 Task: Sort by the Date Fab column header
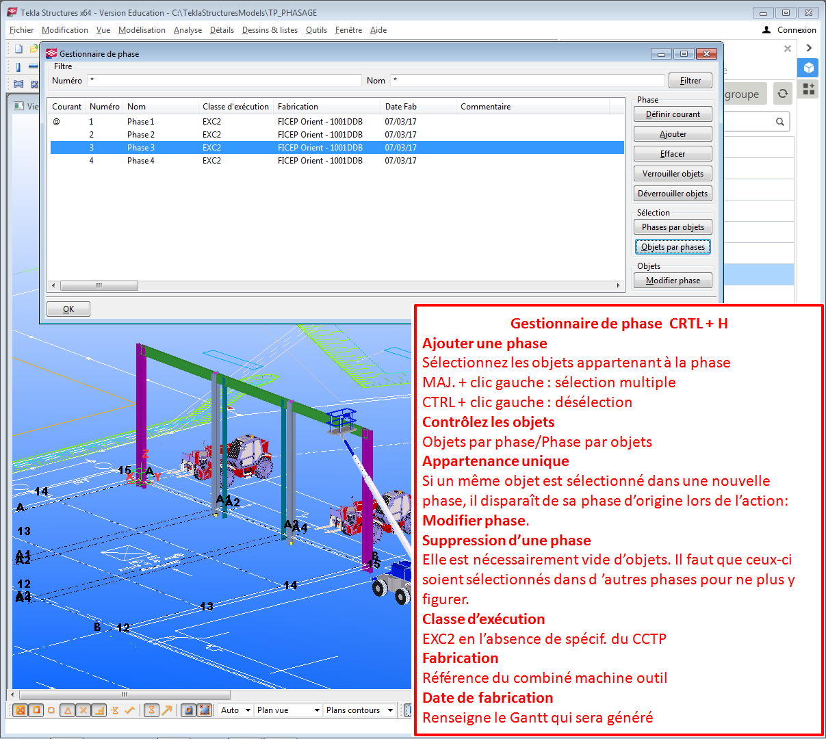[x=418, y=107]
